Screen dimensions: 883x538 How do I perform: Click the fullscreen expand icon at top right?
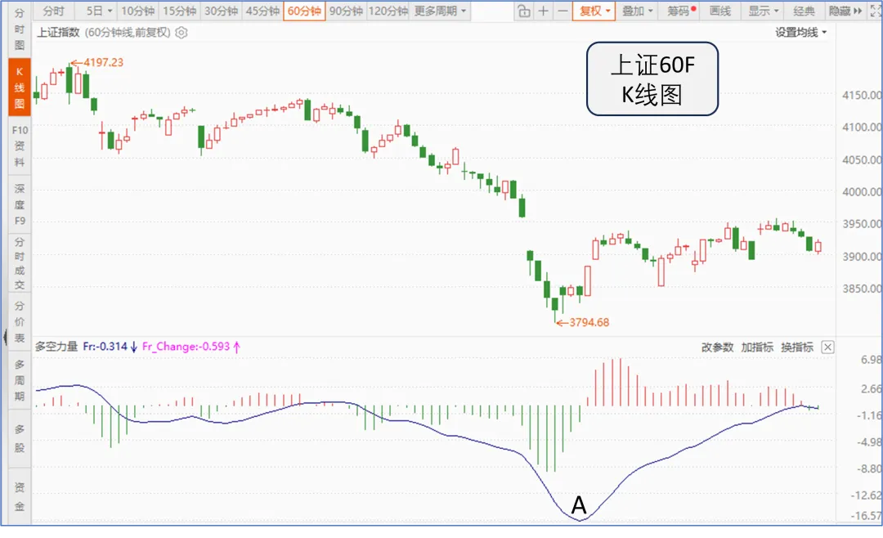pos(876,11)
